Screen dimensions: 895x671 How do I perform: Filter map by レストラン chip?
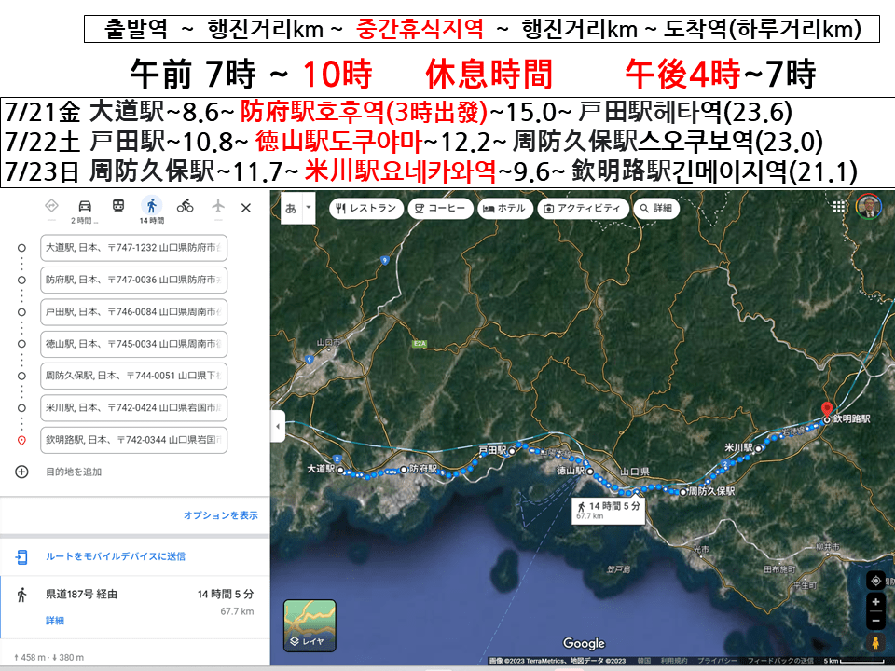[366, 209]
